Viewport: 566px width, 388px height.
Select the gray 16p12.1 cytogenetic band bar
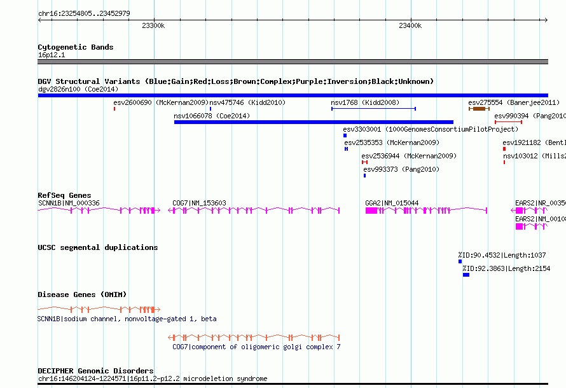pyautogui.click(x=293, y=62)
